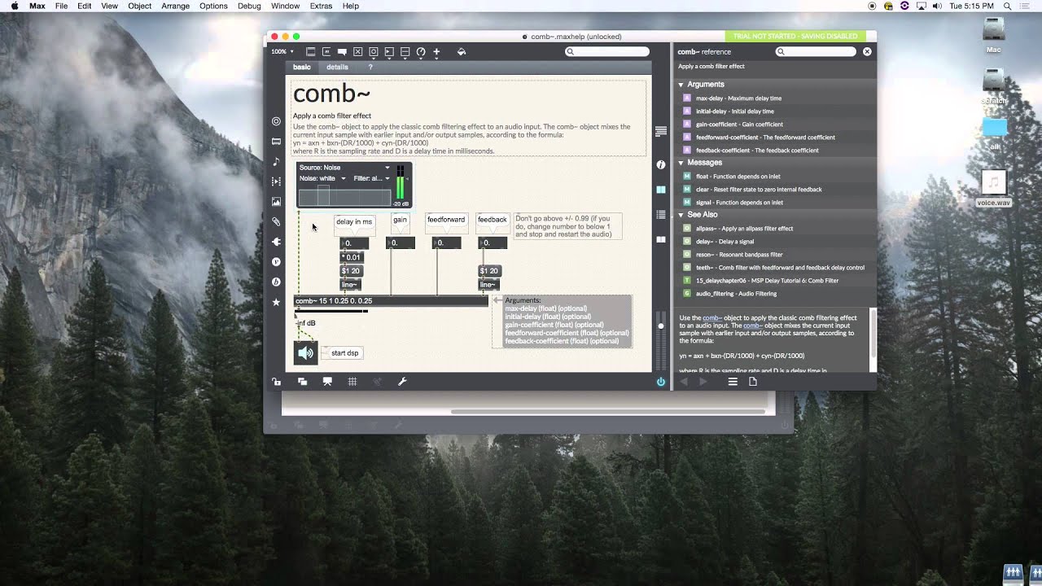Open the image browser in left sidebar
The width and height of the screenshot is (1042, 586).
[x=276, y=201]
